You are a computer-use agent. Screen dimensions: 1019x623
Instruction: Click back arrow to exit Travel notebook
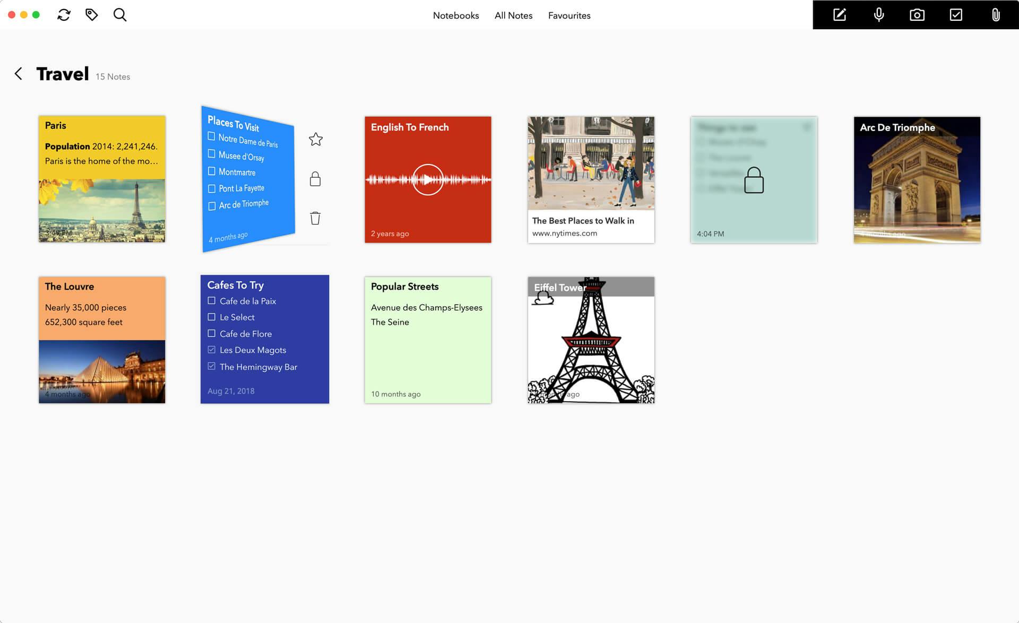18,73
